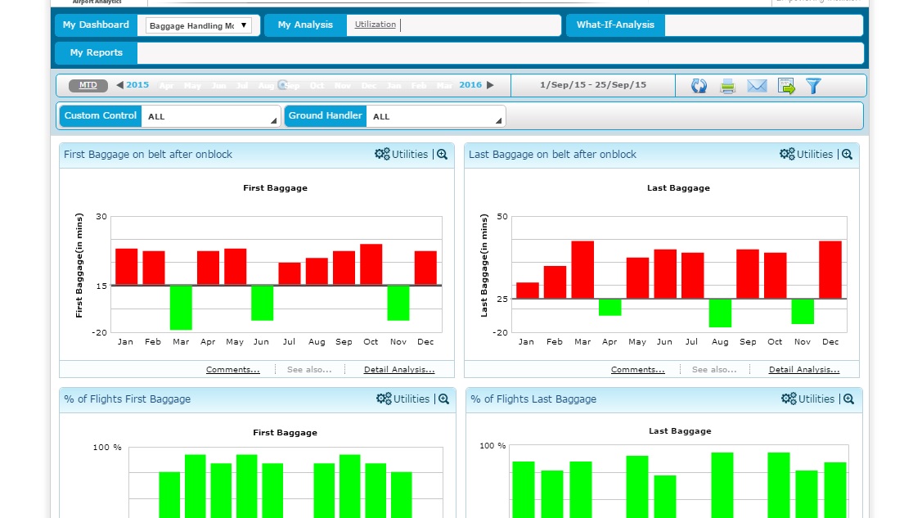Open Detail Analysis under First Baggage chart
This screenshot has width=922, height=518.
point(399,369)
